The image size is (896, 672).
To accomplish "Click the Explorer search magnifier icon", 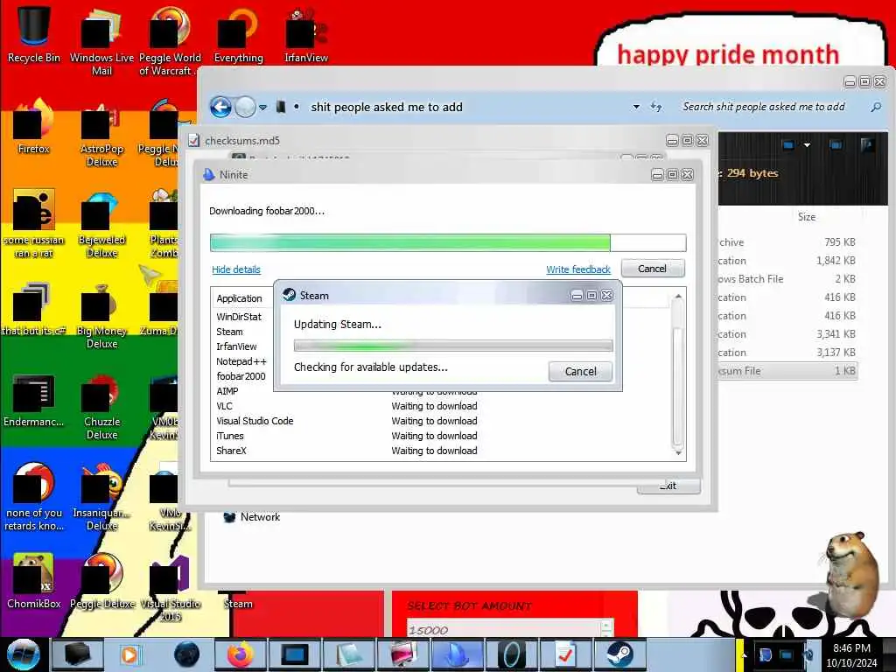I will [x=875, y=107].
